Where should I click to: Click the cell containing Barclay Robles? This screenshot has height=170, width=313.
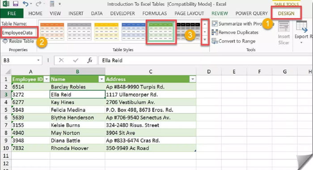77,87
